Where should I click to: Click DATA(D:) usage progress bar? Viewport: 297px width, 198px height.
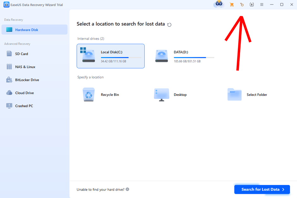194,57
